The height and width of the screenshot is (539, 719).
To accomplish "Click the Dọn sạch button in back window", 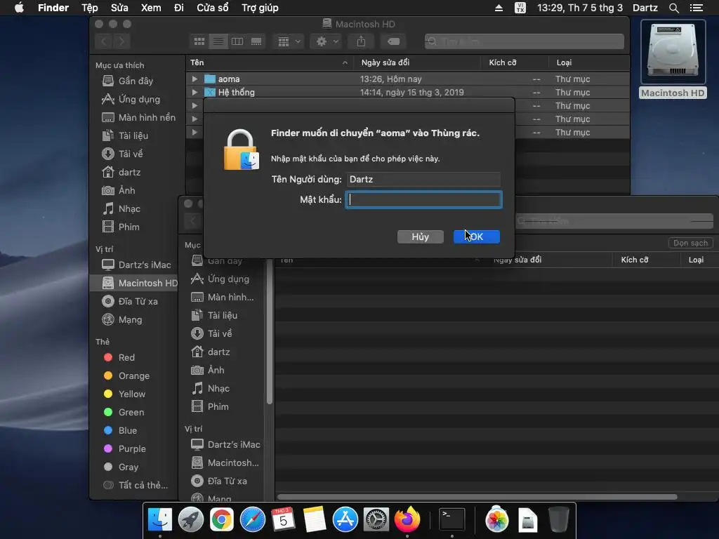I will coord(691,243).
